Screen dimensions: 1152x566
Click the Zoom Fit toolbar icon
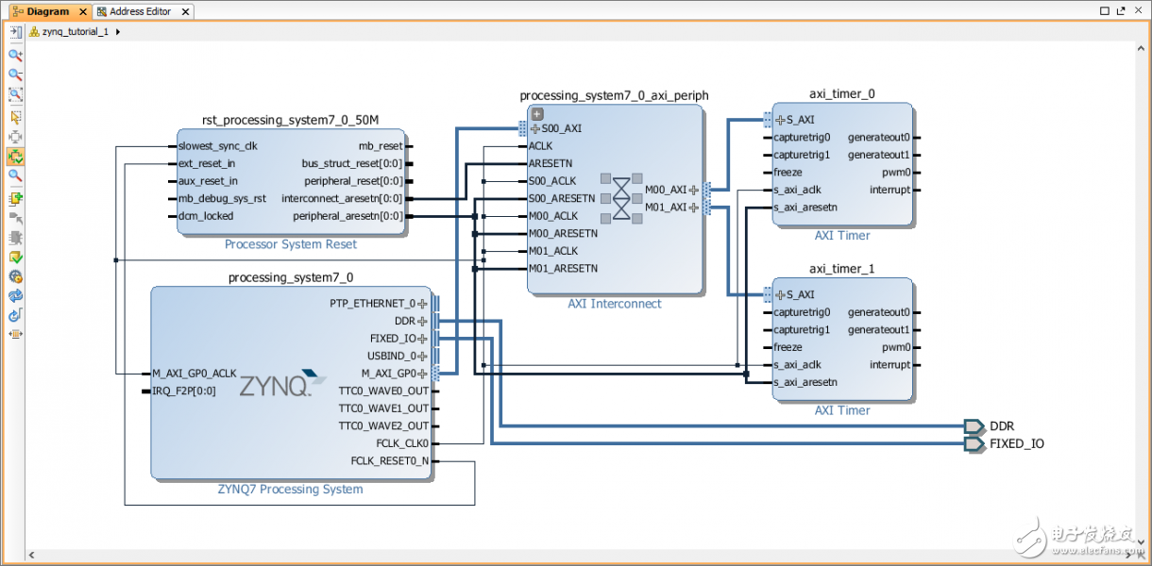15,94
